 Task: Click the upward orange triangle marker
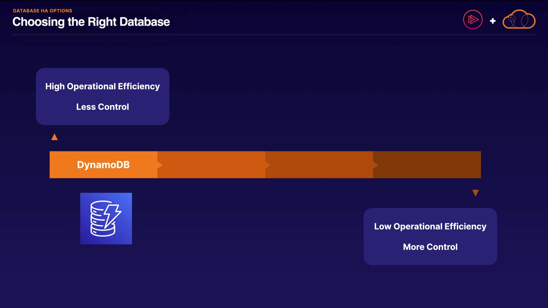[55, 137]
